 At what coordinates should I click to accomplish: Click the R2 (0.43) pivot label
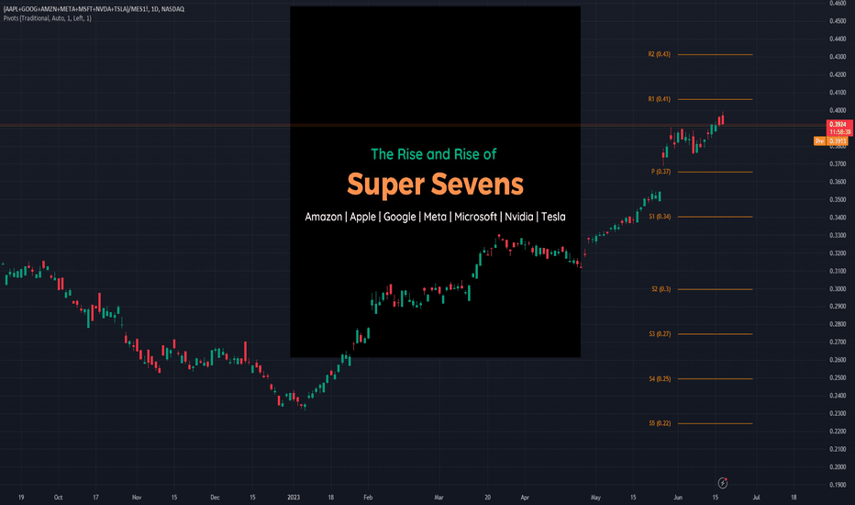tap(660, 54)
